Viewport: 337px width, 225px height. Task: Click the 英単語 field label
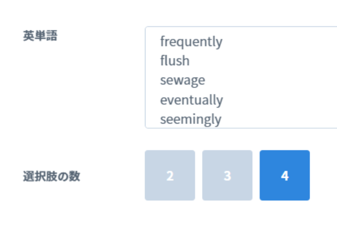click(40, 36)
